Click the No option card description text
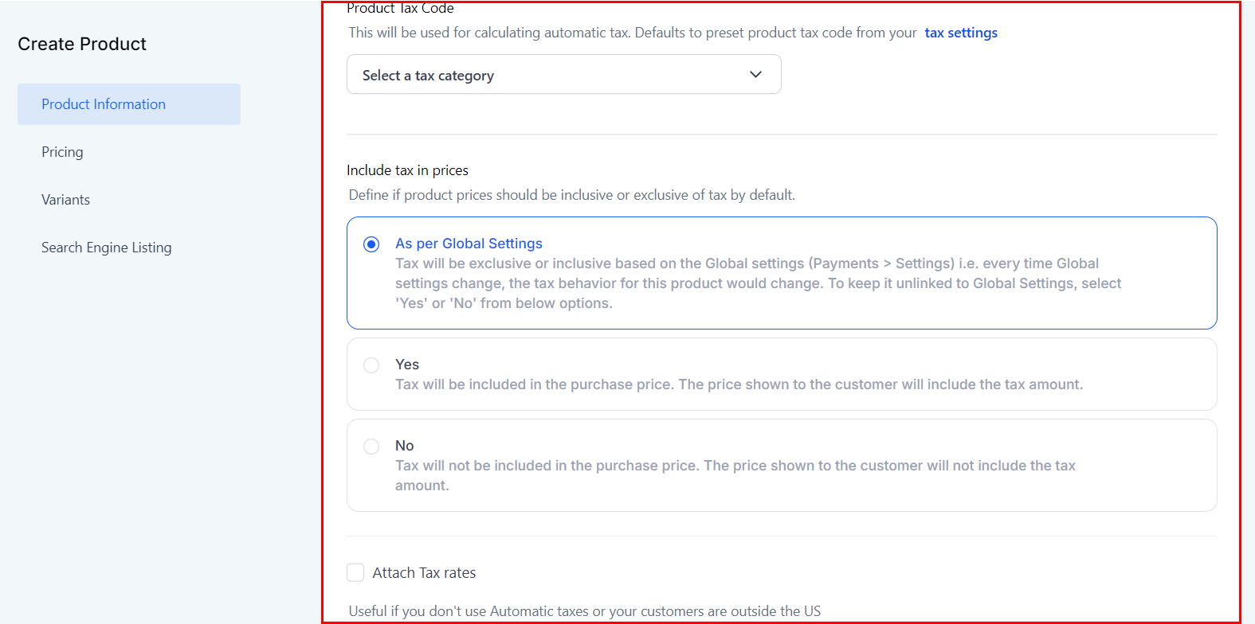 tap(735, 466)
